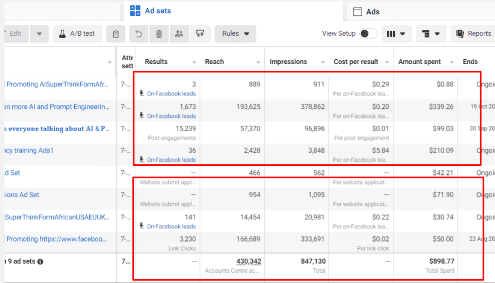The width and height of the screenshot is (495, 283).
Task: Toggle the View Setup switch
Action: point(368,34)
